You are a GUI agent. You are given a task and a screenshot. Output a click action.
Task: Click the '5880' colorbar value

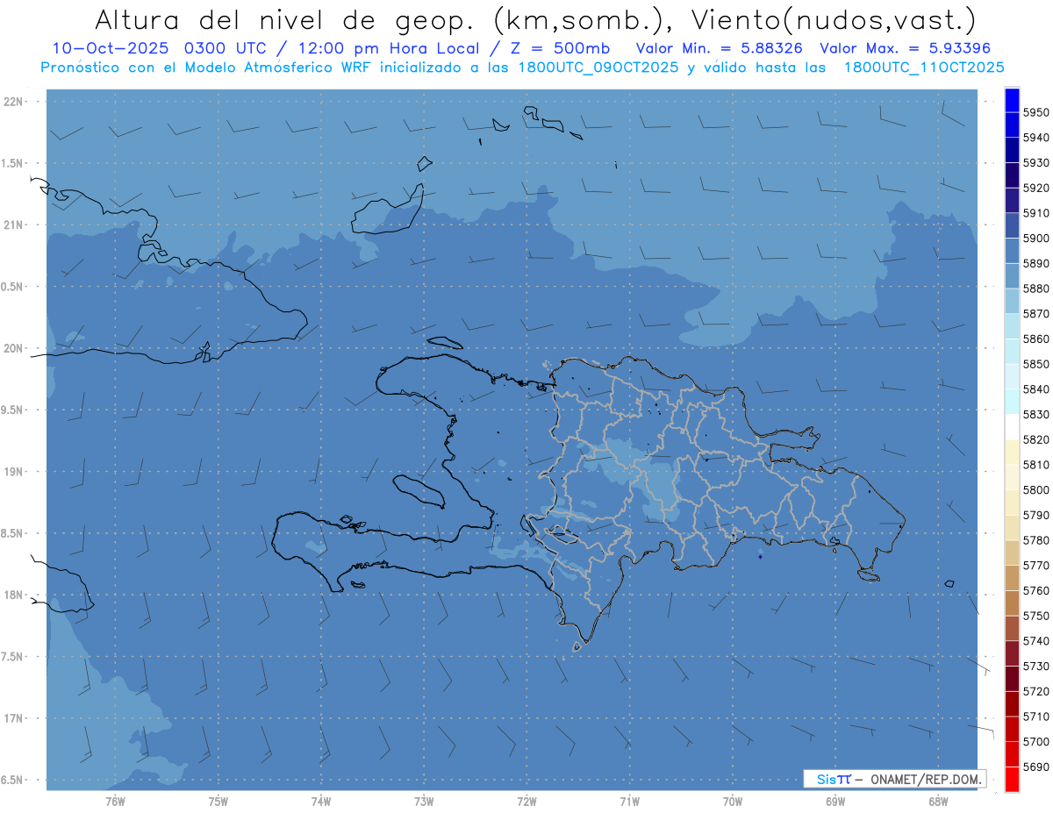click(x=1035, y=289)
